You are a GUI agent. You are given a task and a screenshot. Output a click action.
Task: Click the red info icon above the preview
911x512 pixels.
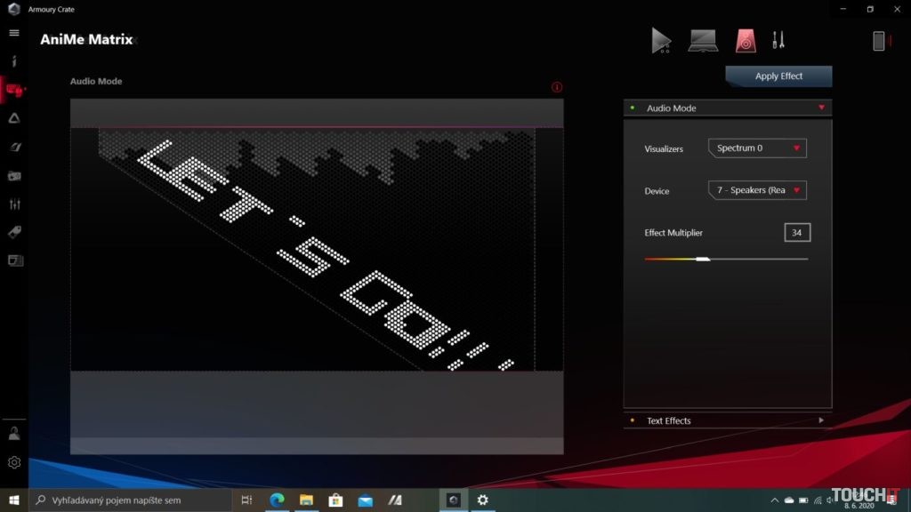pyautogui.click(x=557, y=86)
